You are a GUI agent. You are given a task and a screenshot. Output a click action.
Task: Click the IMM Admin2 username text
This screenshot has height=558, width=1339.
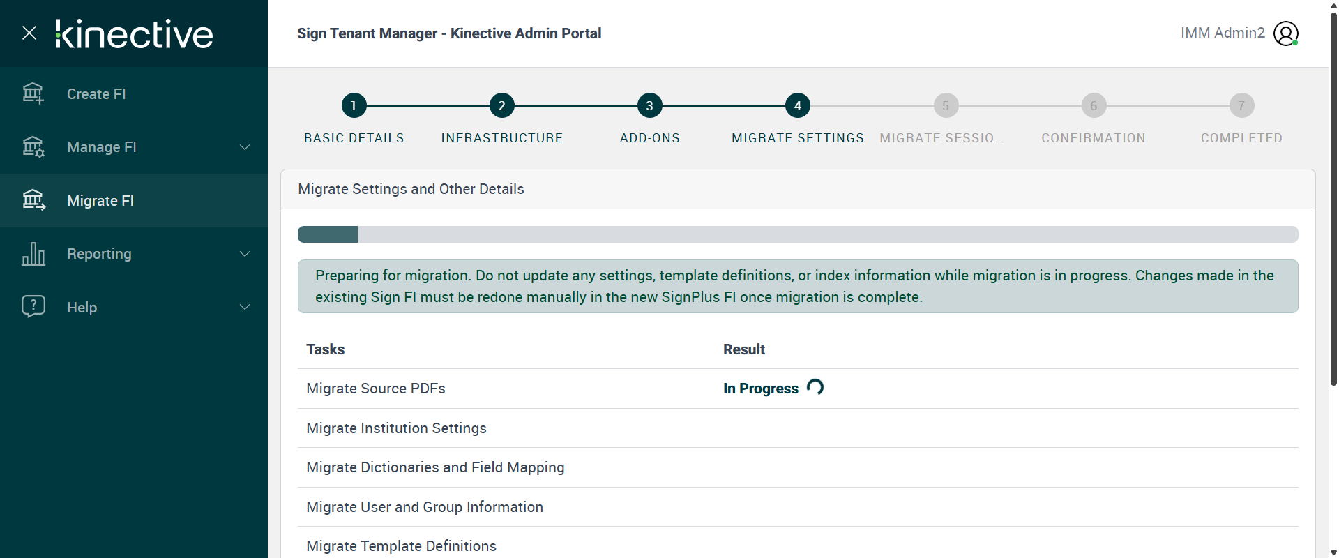click(1222, 33)
